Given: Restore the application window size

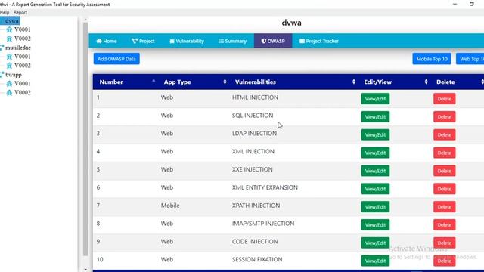Looking at the screenshot, I should coord(471,4).
